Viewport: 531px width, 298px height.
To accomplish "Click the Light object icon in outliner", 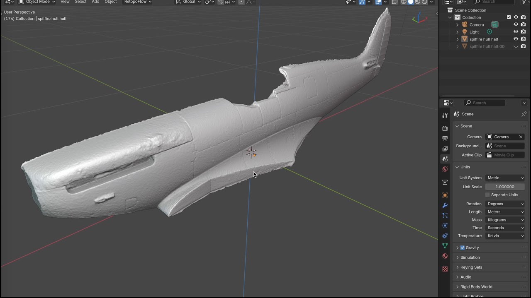I will 465,32.
